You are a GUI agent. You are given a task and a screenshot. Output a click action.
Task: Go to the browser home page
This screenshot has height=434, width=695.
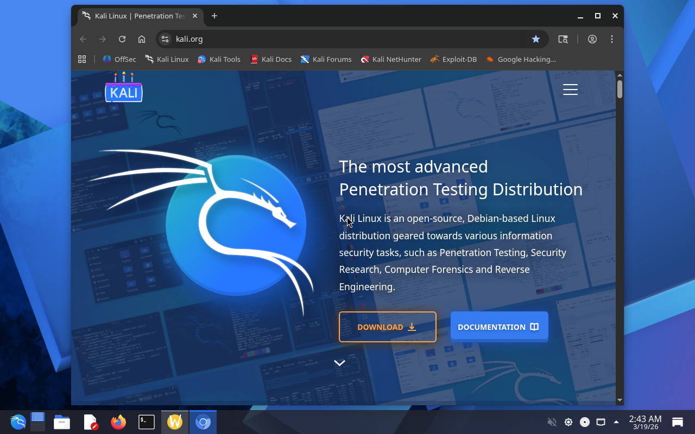[x=142, y=39]
